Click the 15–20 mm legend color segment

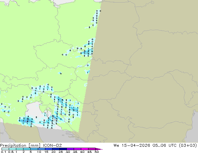click(x=48, y=149)
